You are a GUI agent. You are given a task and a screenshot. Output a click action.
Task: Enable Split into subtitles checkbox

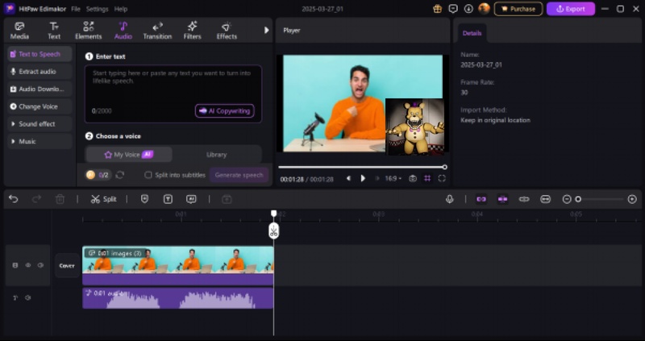coord(148,175)
